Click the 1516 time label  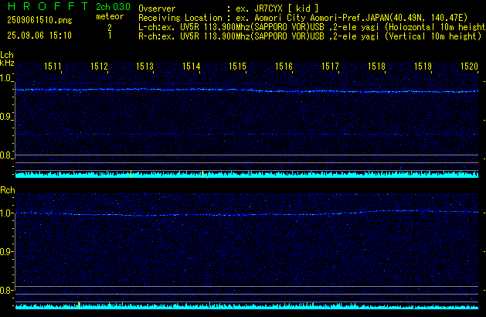click(x=284, y=66)
